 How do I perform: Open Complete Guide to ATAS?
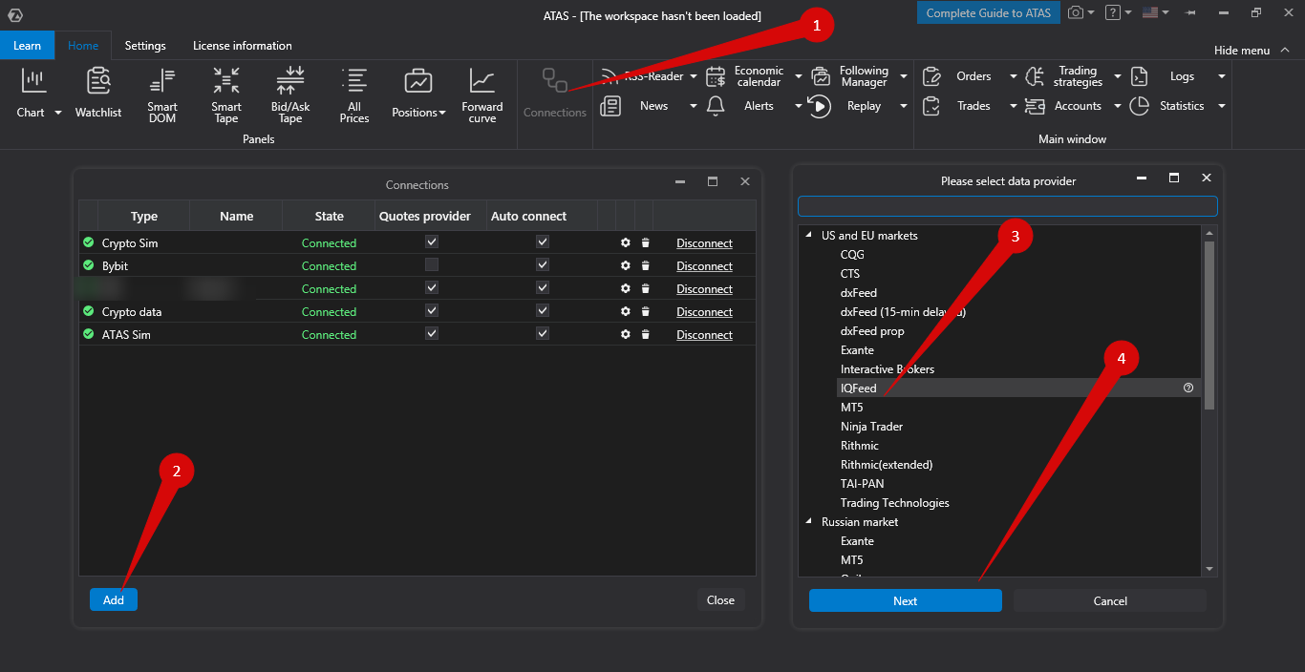[989, 13]
